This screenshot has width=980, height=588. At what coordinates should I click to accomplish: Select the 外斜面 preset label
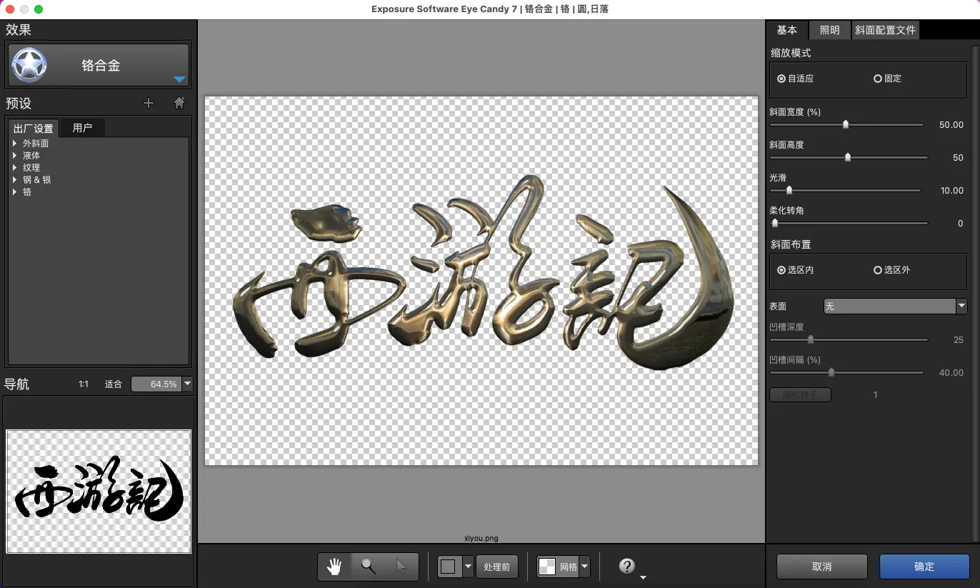(x=36, y=144)
